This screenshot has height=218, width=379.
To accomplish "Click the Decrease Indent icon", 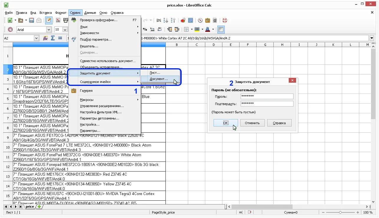I will click(x=170, y=29).
